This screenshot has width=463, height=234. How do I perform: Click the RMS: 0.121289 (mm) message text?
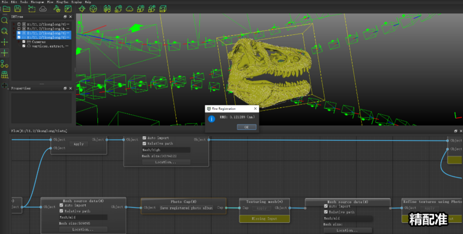tap(237, 117)
